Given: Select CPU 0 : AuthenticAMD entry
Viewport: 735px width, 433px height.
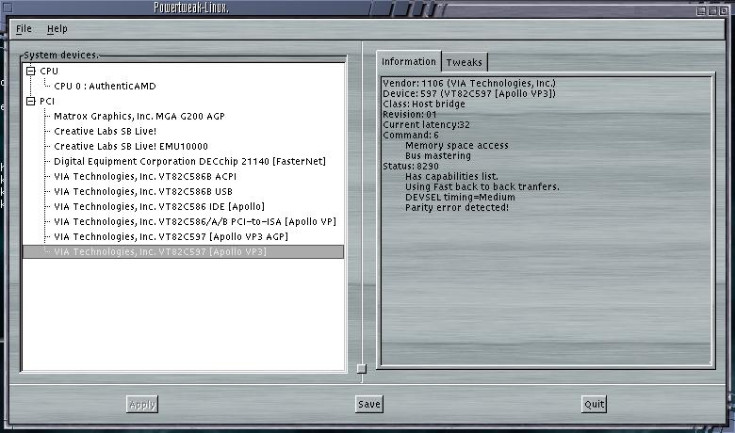Looking at the screenshot, I should pos(105,87).
